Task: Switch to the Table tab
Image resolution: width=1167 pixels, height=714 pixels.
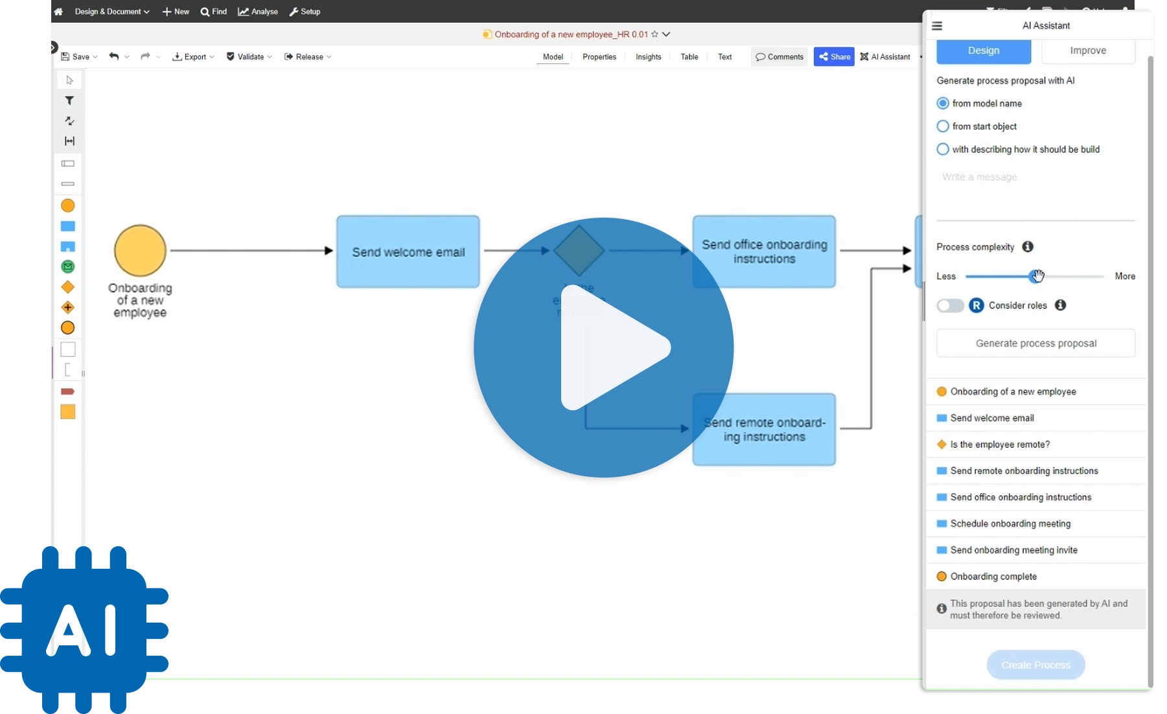Action: 689,57
